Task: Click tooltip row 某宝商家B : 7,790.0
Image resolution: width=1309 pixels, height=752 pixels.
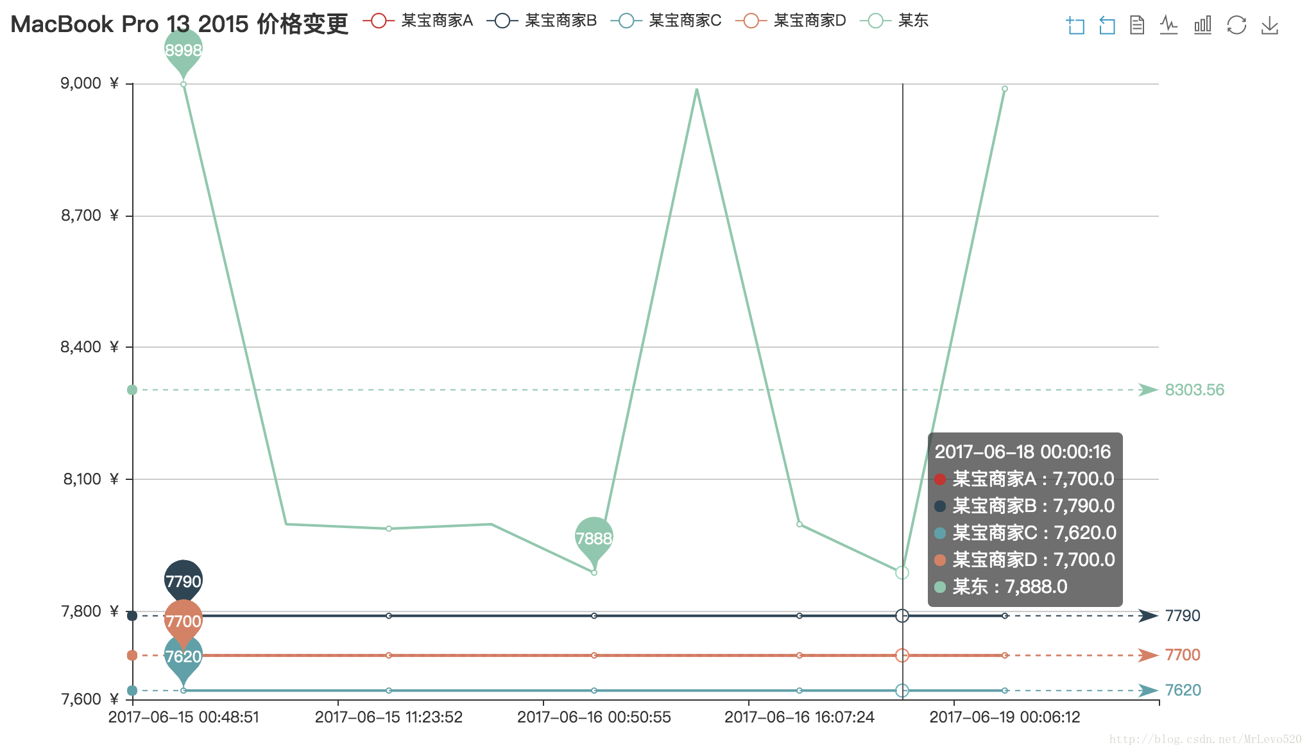Action: click(x=1025, y=506)
